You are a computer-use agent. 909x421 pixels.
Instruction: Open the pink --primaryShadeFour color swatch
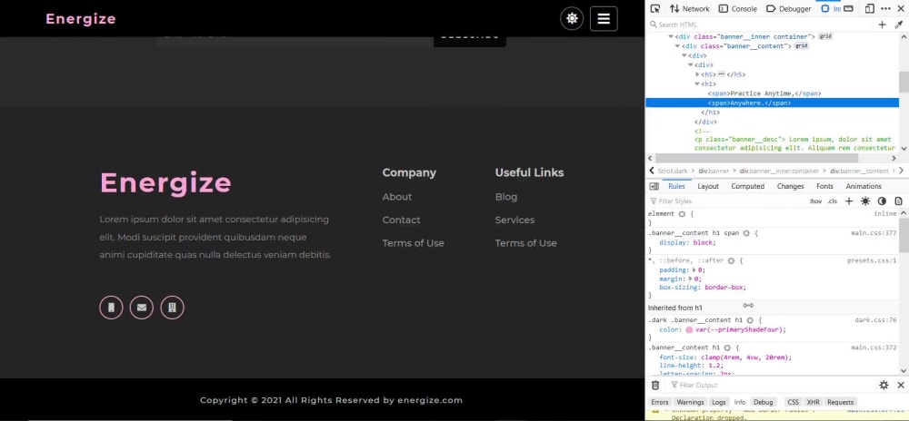689,329
